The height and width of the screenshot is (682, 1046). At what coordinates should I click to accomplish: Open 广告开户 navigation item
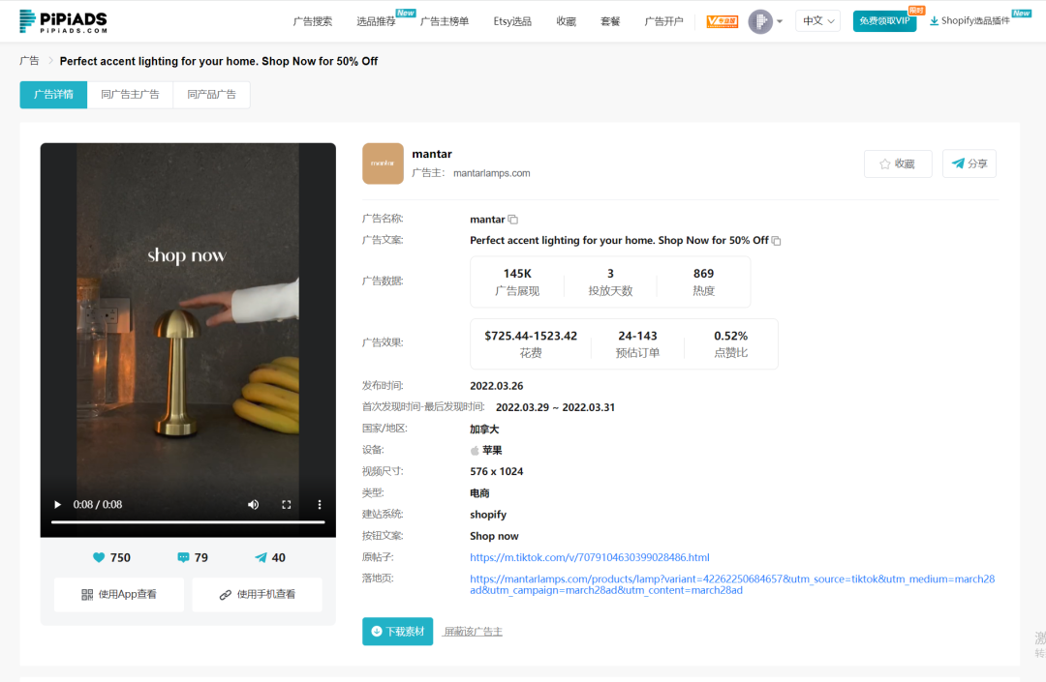tap(663, 21)
